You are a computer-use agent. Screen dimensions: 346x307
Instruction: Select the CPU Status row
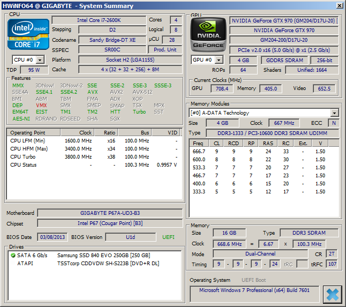pos(94,165)
